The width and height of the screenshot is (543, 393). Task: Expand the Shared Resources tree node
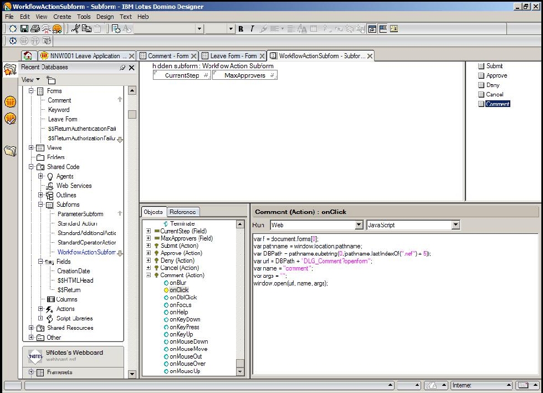coord(31,328)
